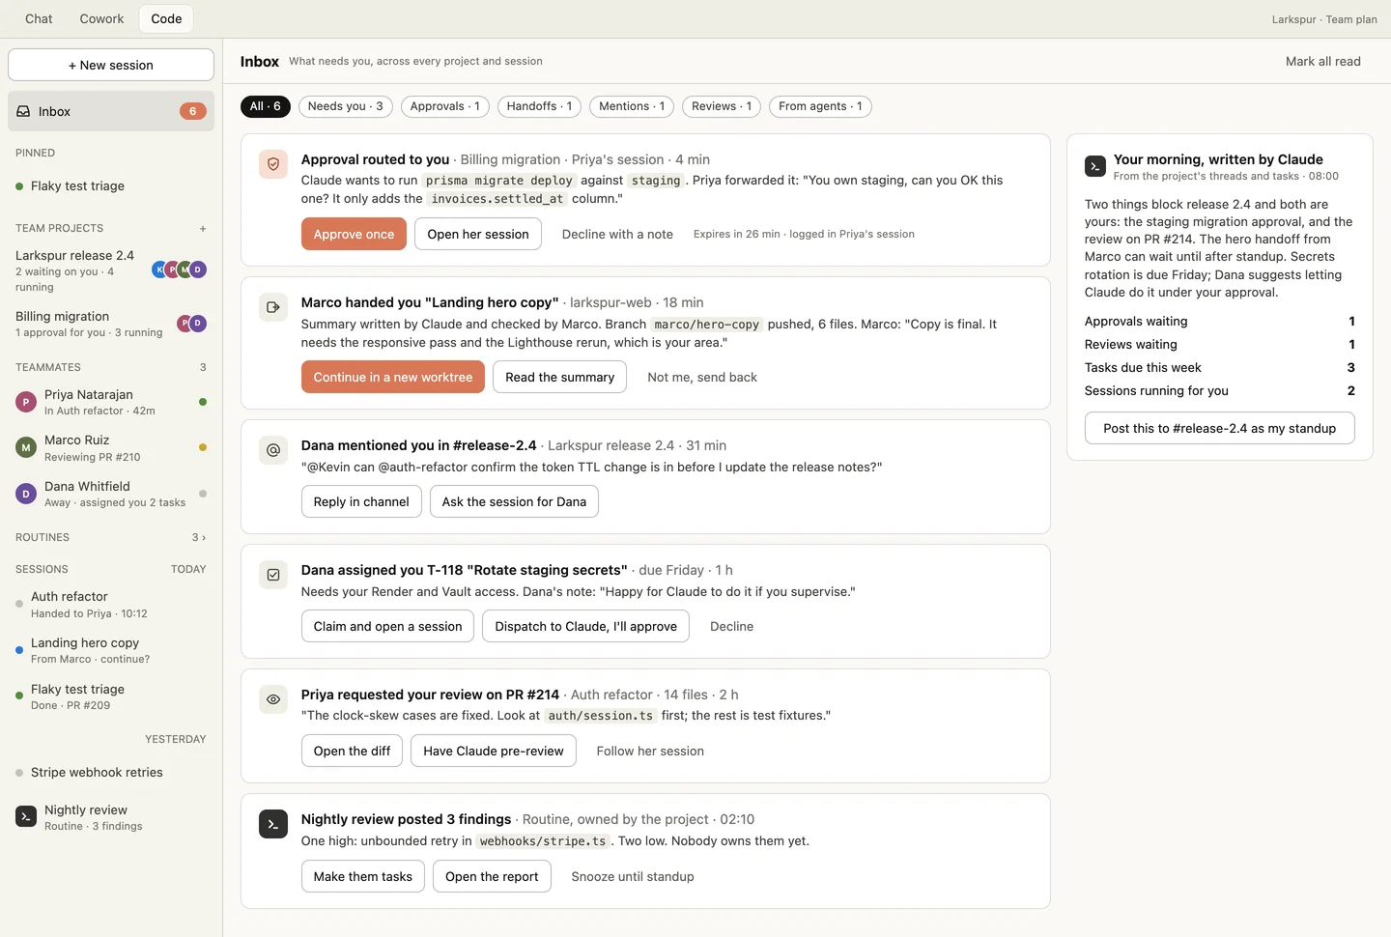Screen dimensions: 1391x937
Task: Click the Inbox tray icon in sidebar
Action: [x=23, y=111]
